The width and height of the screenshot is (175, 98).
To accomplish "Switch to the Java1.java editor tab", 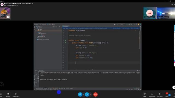I will [x=66, y=26].
